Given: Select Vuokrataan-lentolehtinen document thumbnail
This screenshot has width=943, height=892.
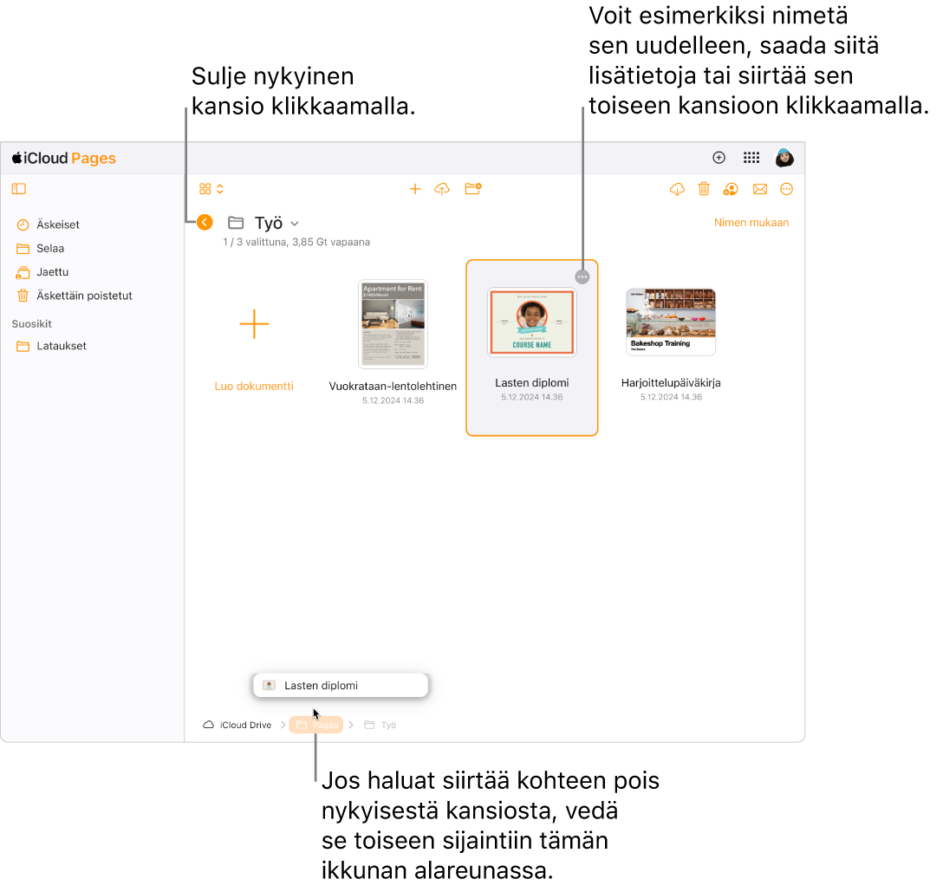Looking at the screenshot, I should click(x=393, y=324).
